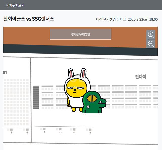162x150 pixels.
Task: Click the 경기장/무대방향 stage direction box
Action: point(80,34)
